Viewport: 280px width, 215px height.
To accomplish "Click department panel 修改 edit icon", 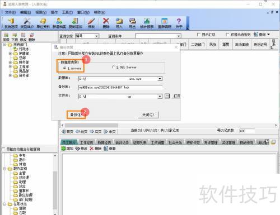I will 23,37.
